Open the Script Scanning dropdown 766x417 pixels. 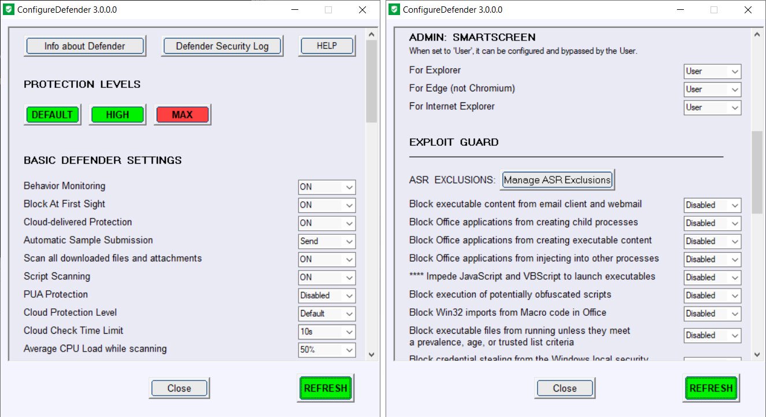pyautogui.click(x=327, y=278)
